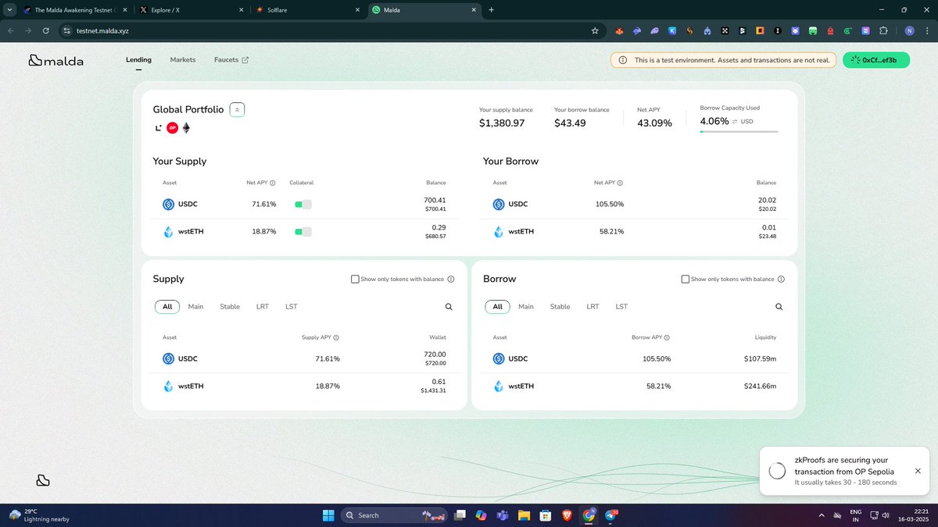Click the Net APY info icon in Your Supply
Image resolution: width=938 pixels, height=527 pixels.
tap(273, 183)
